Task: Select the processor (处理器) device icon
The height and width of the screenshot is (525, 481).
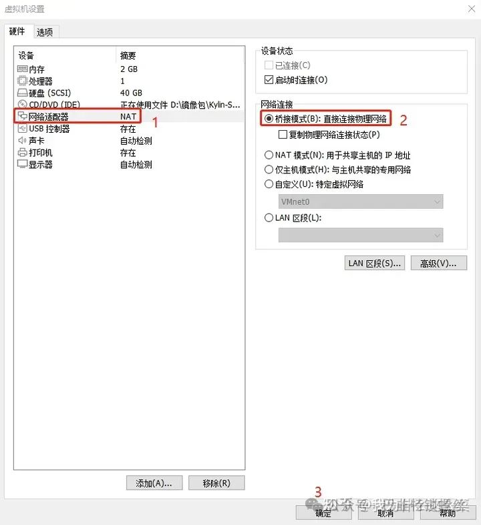Action: tap(23, 81)
